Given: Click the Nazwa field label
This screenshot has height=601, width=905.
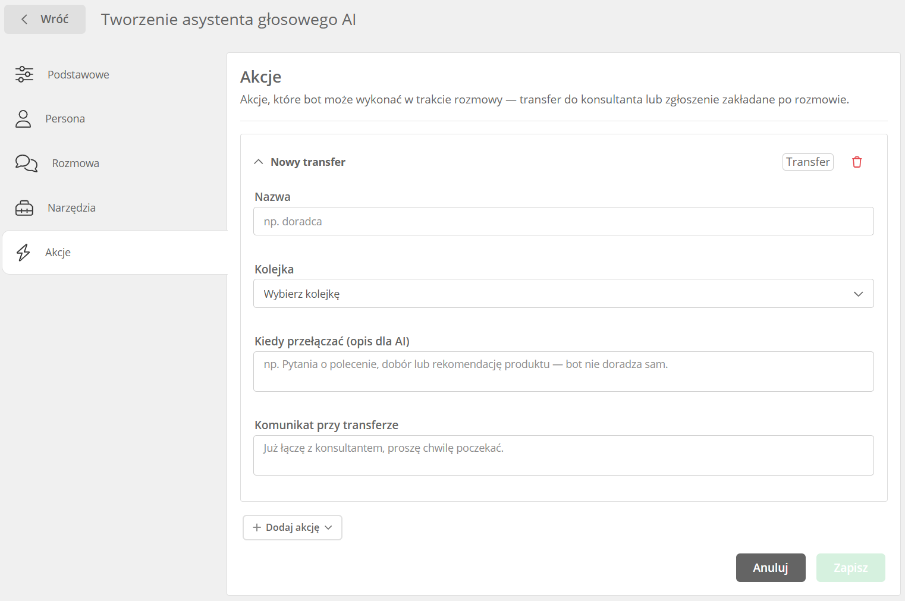Looking at the screenshot, I should click(272, 197).
